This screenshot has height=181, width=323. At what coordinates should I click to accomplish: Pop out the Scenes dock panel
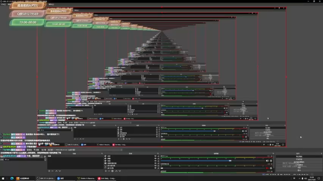click(102, 154)
